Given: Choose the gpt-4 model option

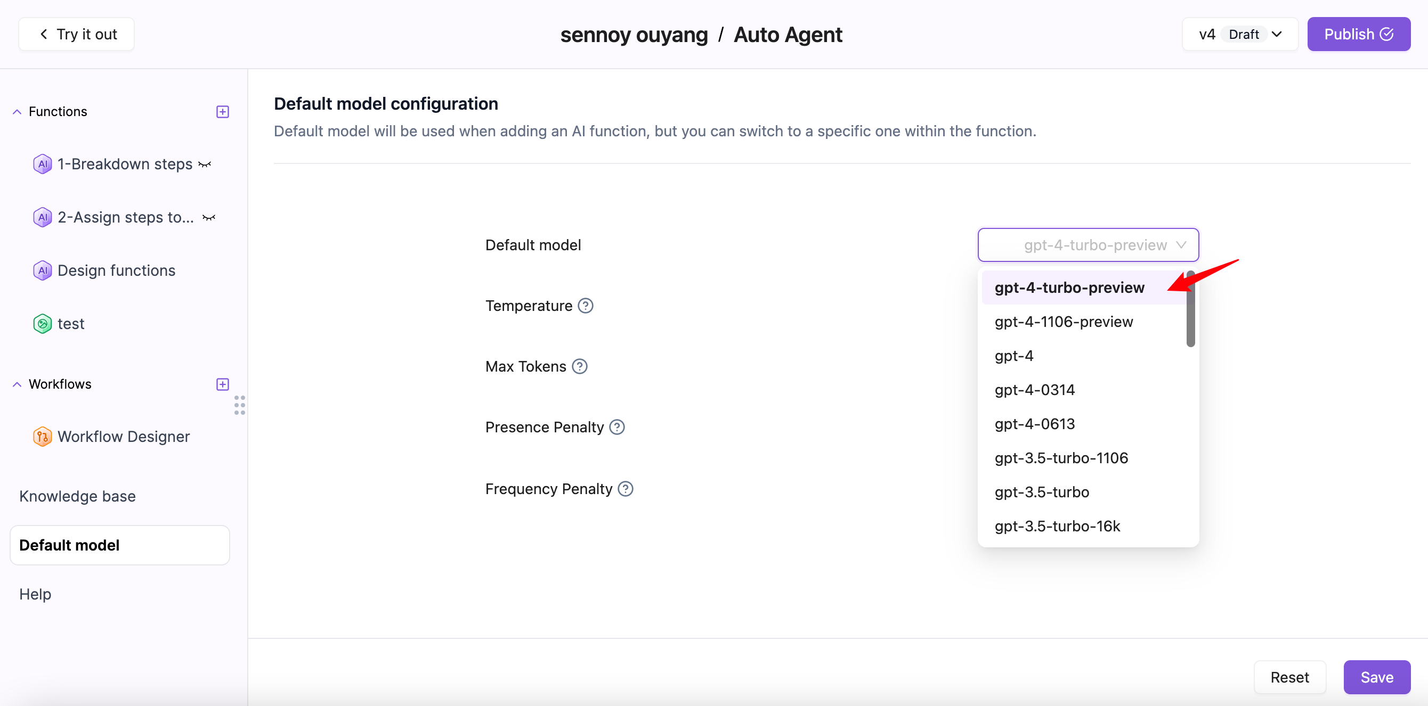Looking at the screenshot, I should (1083, 356).
